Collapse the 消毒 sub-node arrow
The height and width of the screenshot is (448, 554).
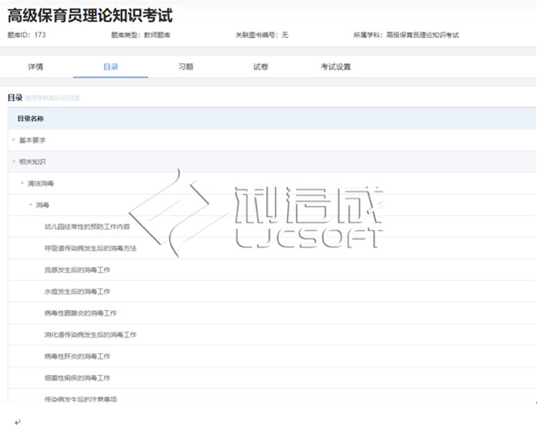click(30, 205)
